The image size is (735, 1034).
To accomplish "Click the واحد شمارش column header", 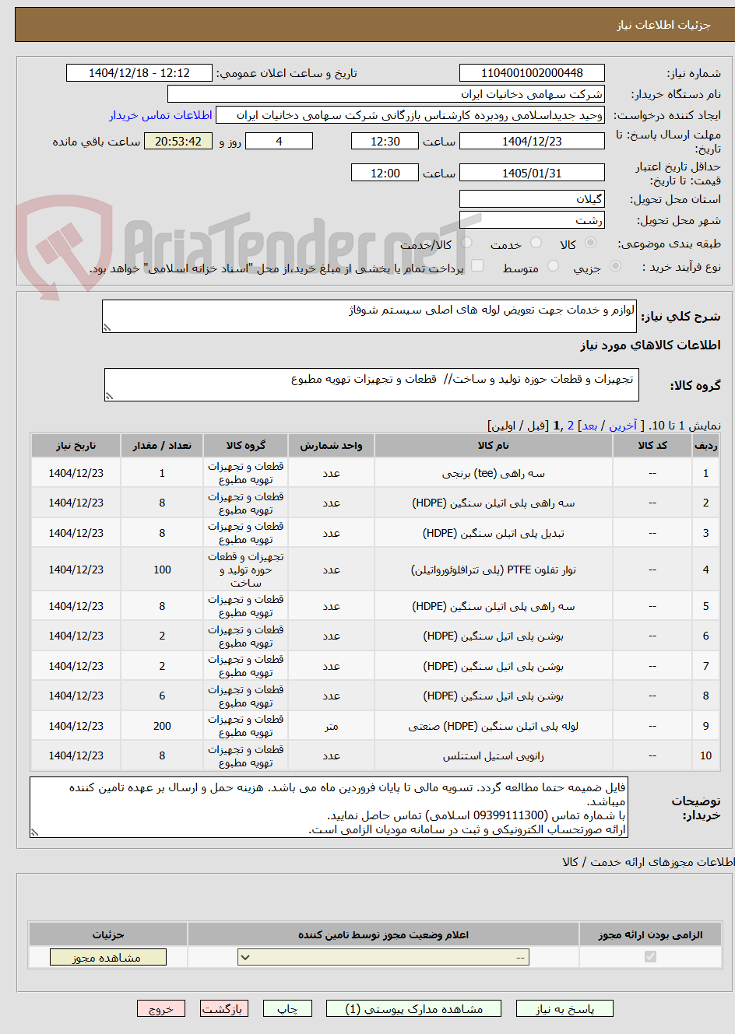I will tap(331, 446).
